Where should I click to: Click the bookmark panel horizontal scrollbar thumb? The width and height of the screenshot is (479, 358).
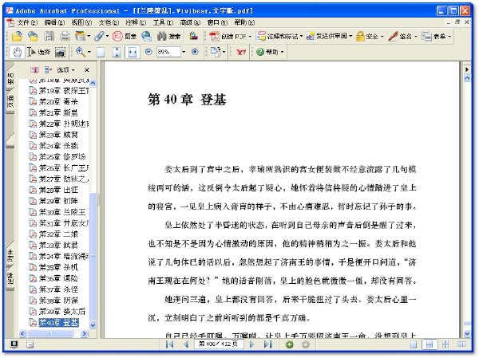(50, 334)
